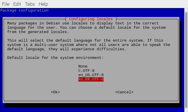Screen dimensions: 188x112
Task: Click the Default locale for the system environment label
Action: (55, 58)
